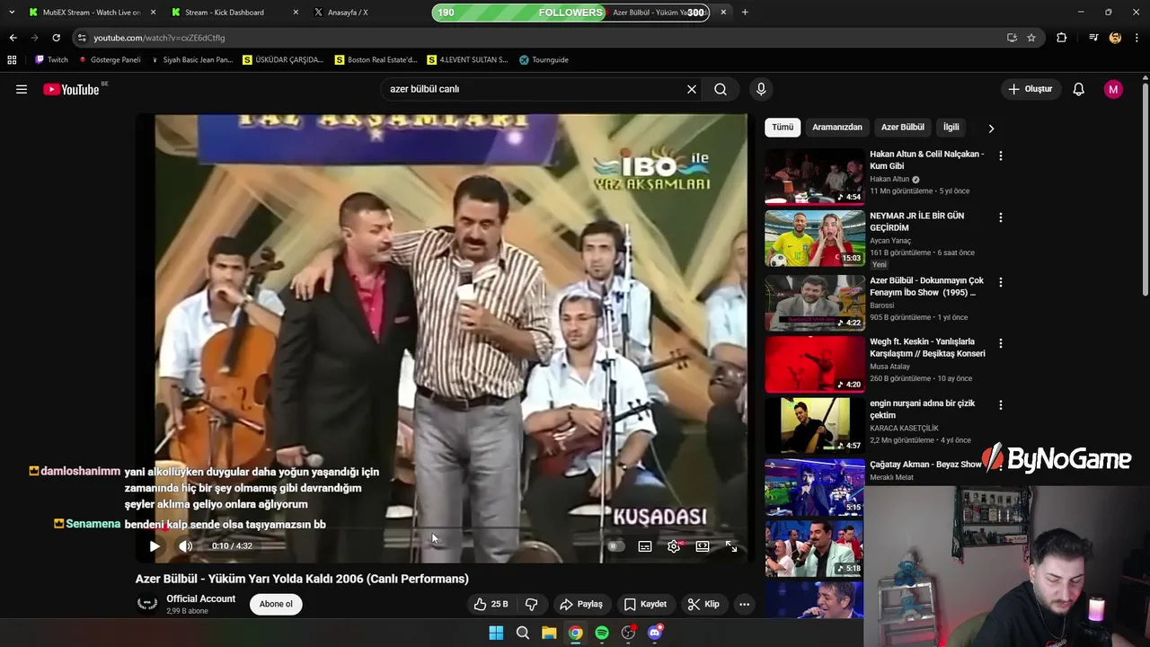Open the Chrome apps grid in bookmarks bar

(x=12, y=59)
